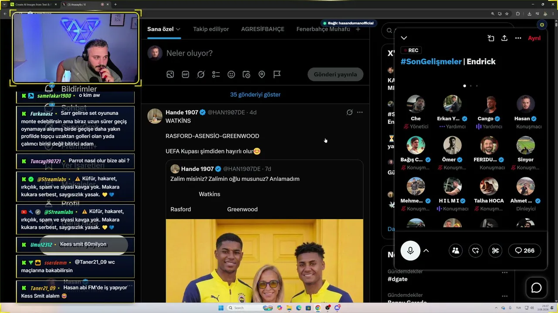Schedule the post with calendar icon
Image resolution: width=558 pixels, height=313 pixels.
pos(247,74)
